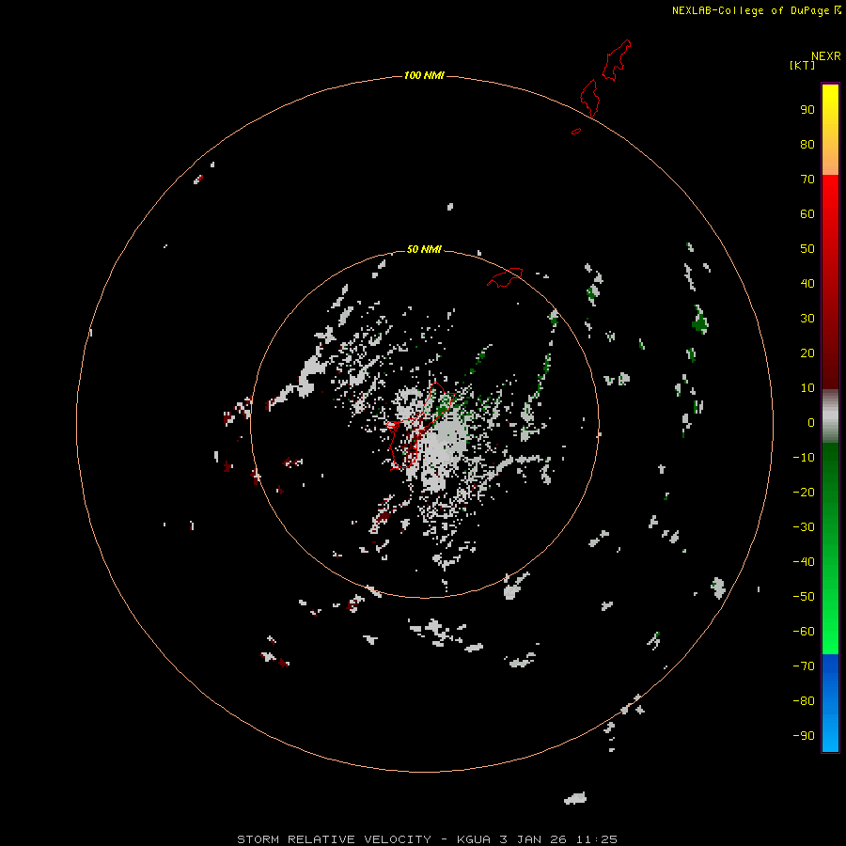Click the Rota island outline on the 50 NMI ring
The image size is (846, 846).
coord(505,277)
